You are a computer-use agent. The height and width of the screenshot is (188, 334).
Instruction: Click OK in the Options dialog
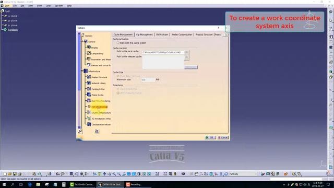point(210,137)
